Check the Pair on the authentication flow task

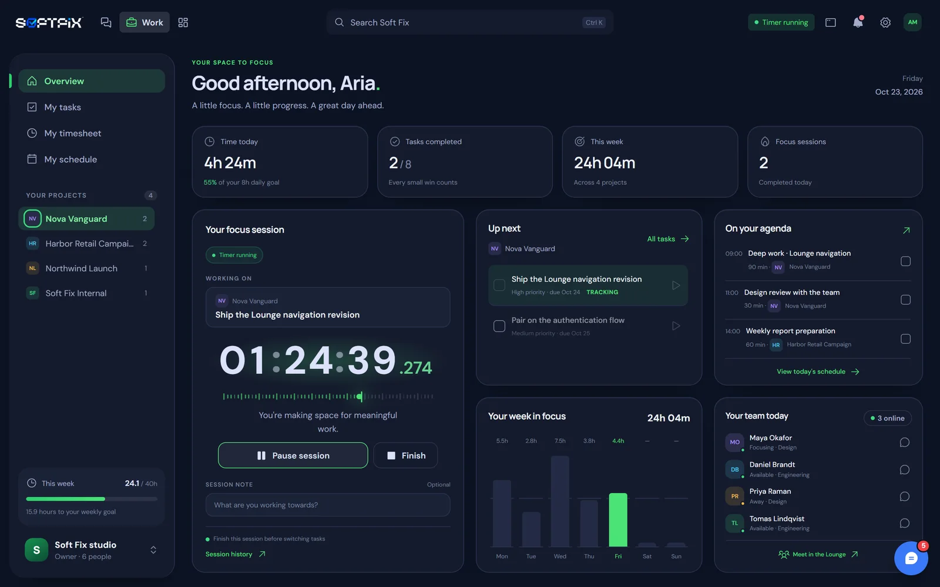point(499,326)
